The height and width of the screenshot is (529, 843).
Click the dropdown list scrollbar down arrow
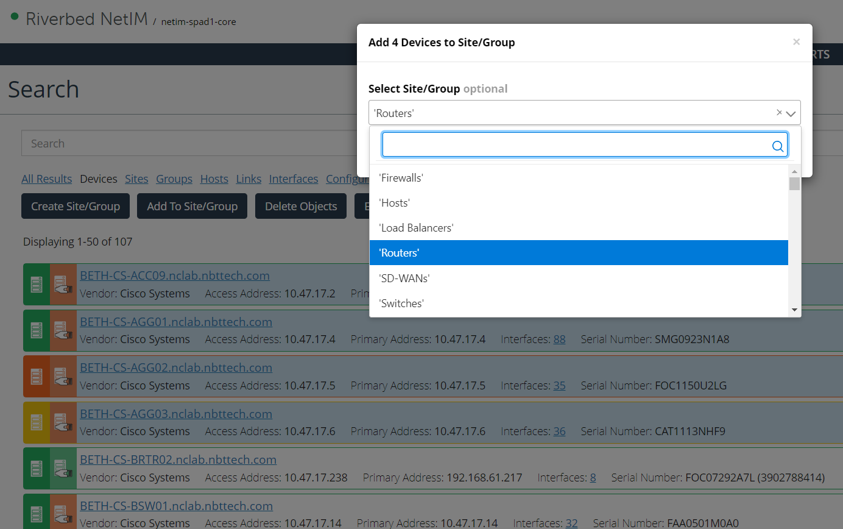coord(794,310)
